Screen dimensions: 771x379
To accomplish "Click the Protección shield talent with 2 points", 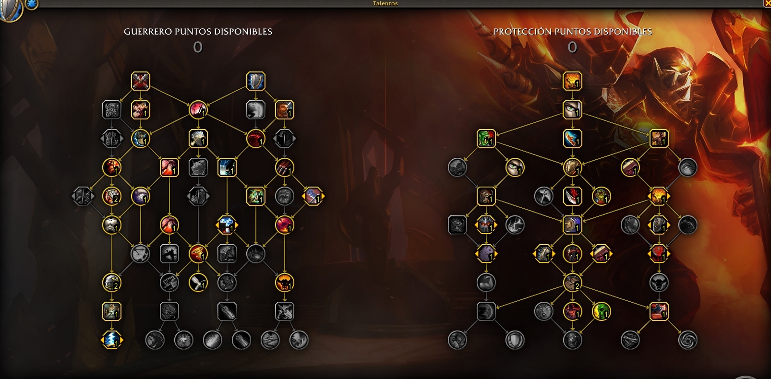I will [x=572, y=283].
